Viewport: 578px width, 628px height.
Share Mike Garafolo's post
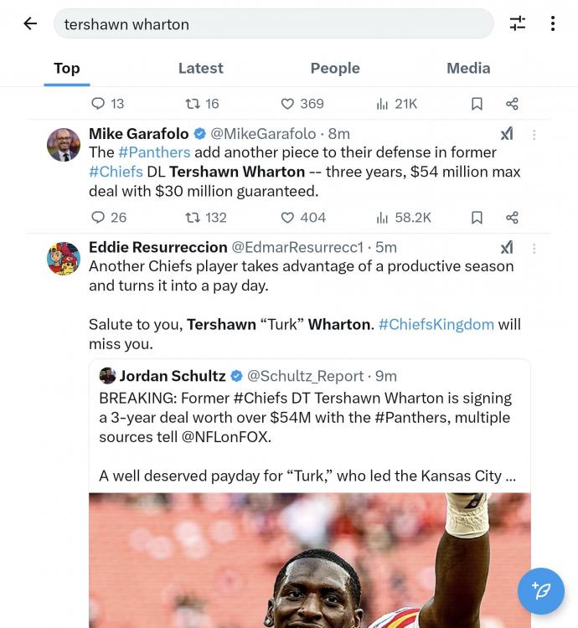pyautogui.click(x=512, y=218)
